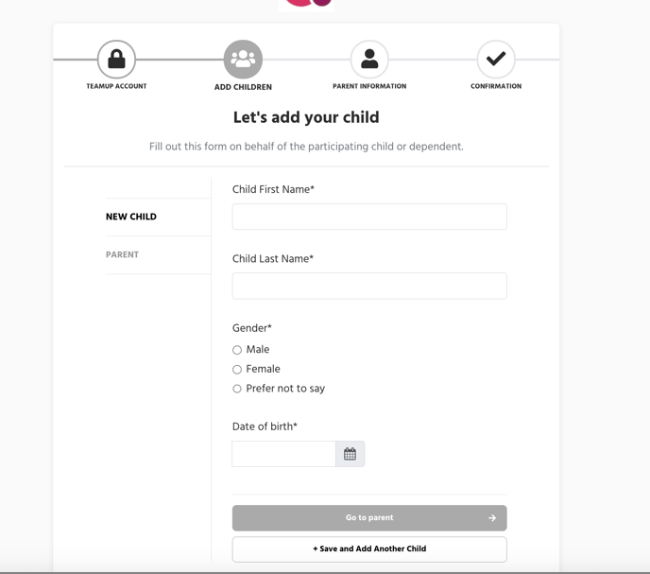Choose Prefer not to say for gender
Screen dimensions: 650x574
(x=237, y=389)
